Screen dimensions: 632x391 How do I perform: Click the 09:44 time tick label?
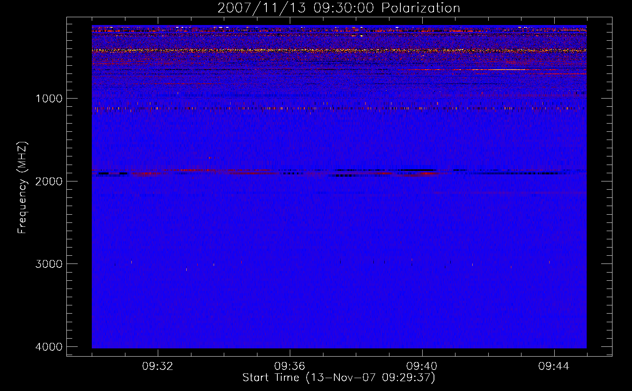pyautogui.click(x=554, y=366)
